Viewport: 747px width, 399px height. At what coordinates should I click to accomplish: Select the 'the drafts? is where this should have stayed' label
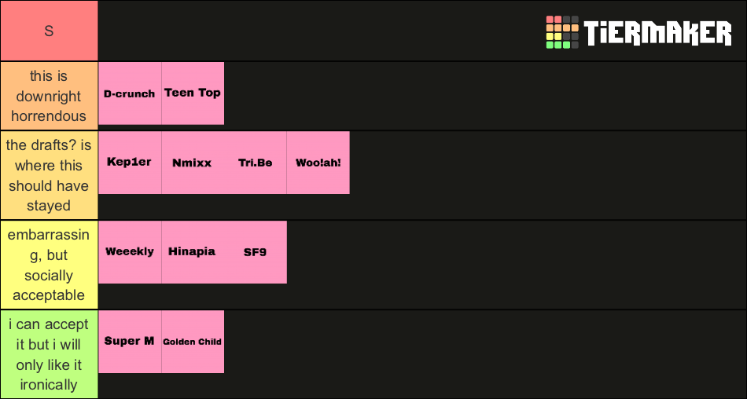click(49, 175)
